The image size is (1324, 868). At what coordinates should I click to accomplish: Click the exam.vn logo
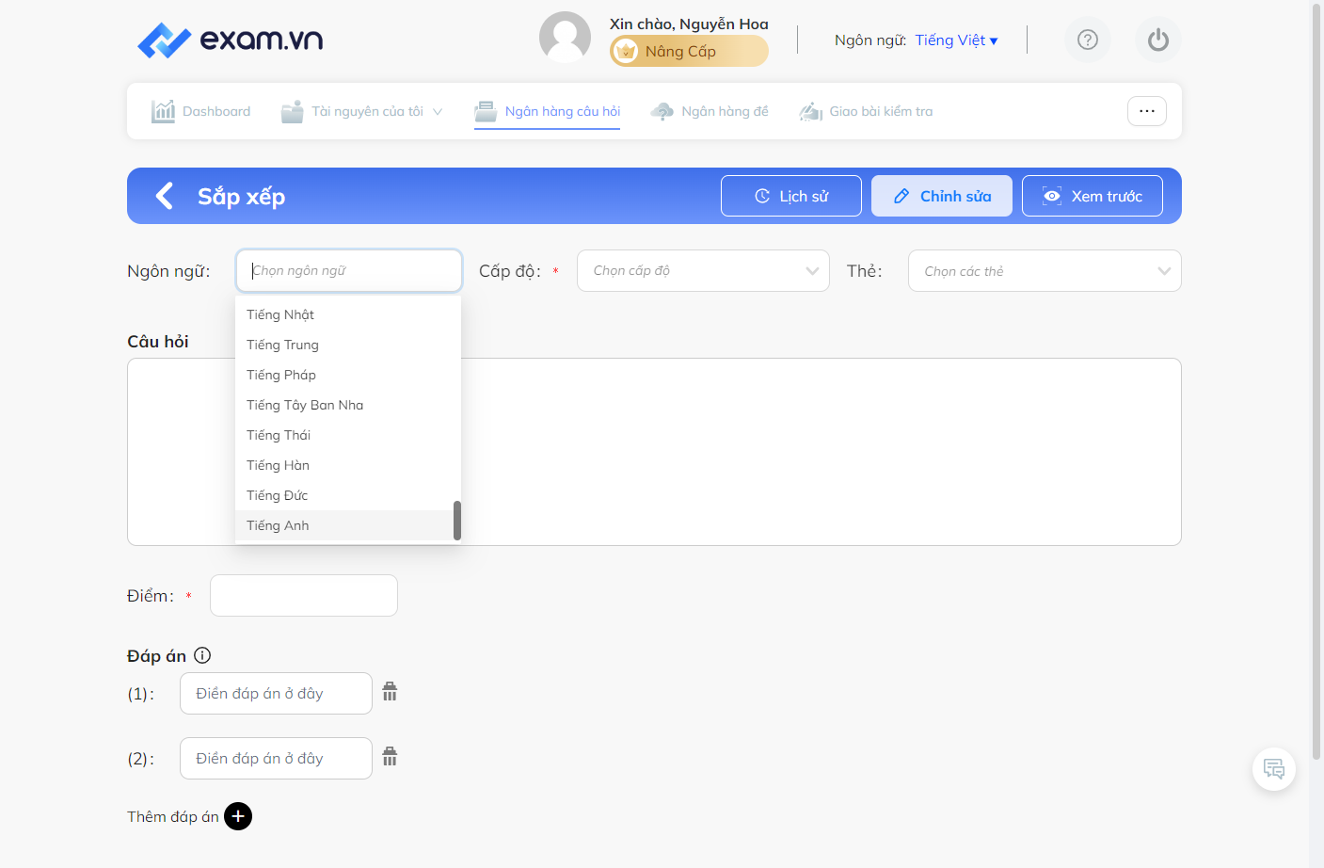[x=231, y=40]
